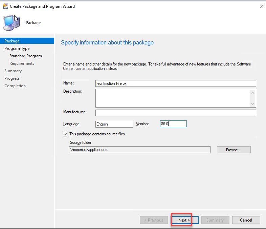Viewport: 266px width, 229px height.
Task: Click the Version field showing 86.0
Action: tap(173, 124)
